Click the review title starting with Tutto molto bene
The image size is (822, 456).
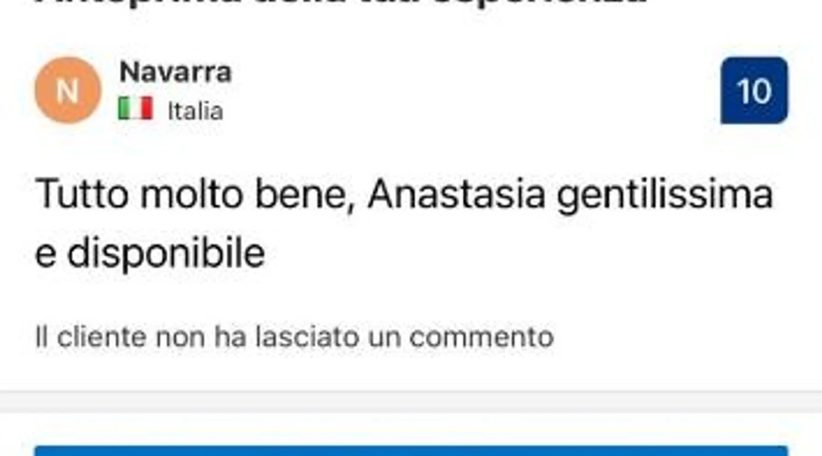(x=404, y=223)
